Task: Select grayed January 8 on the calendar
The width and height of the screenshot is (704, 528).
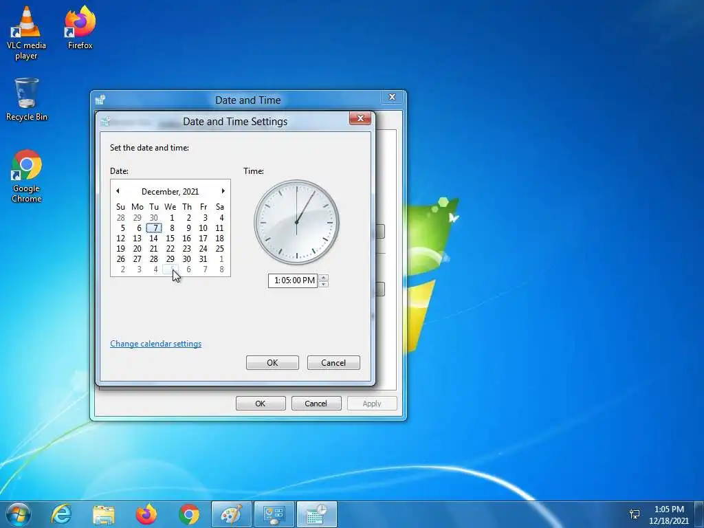Action: click(221, 269)
